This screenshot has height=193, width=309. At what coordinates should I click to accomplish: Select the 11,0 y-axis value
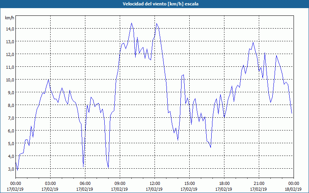point(10,67)
